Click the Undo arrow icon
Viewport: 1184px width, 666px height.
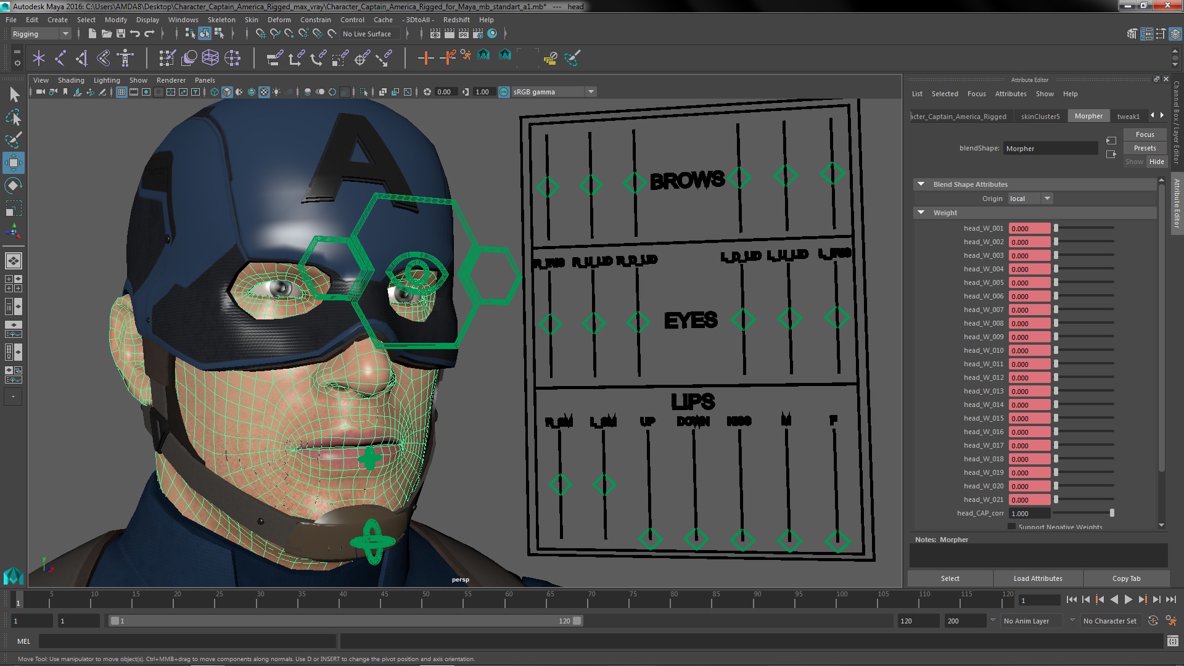click(x=134, y=33)
